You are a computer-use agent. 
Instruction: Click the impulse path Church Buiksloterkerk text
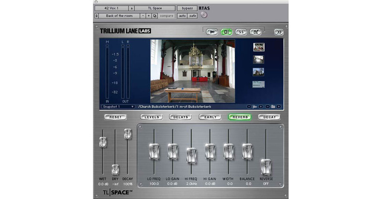175,107
